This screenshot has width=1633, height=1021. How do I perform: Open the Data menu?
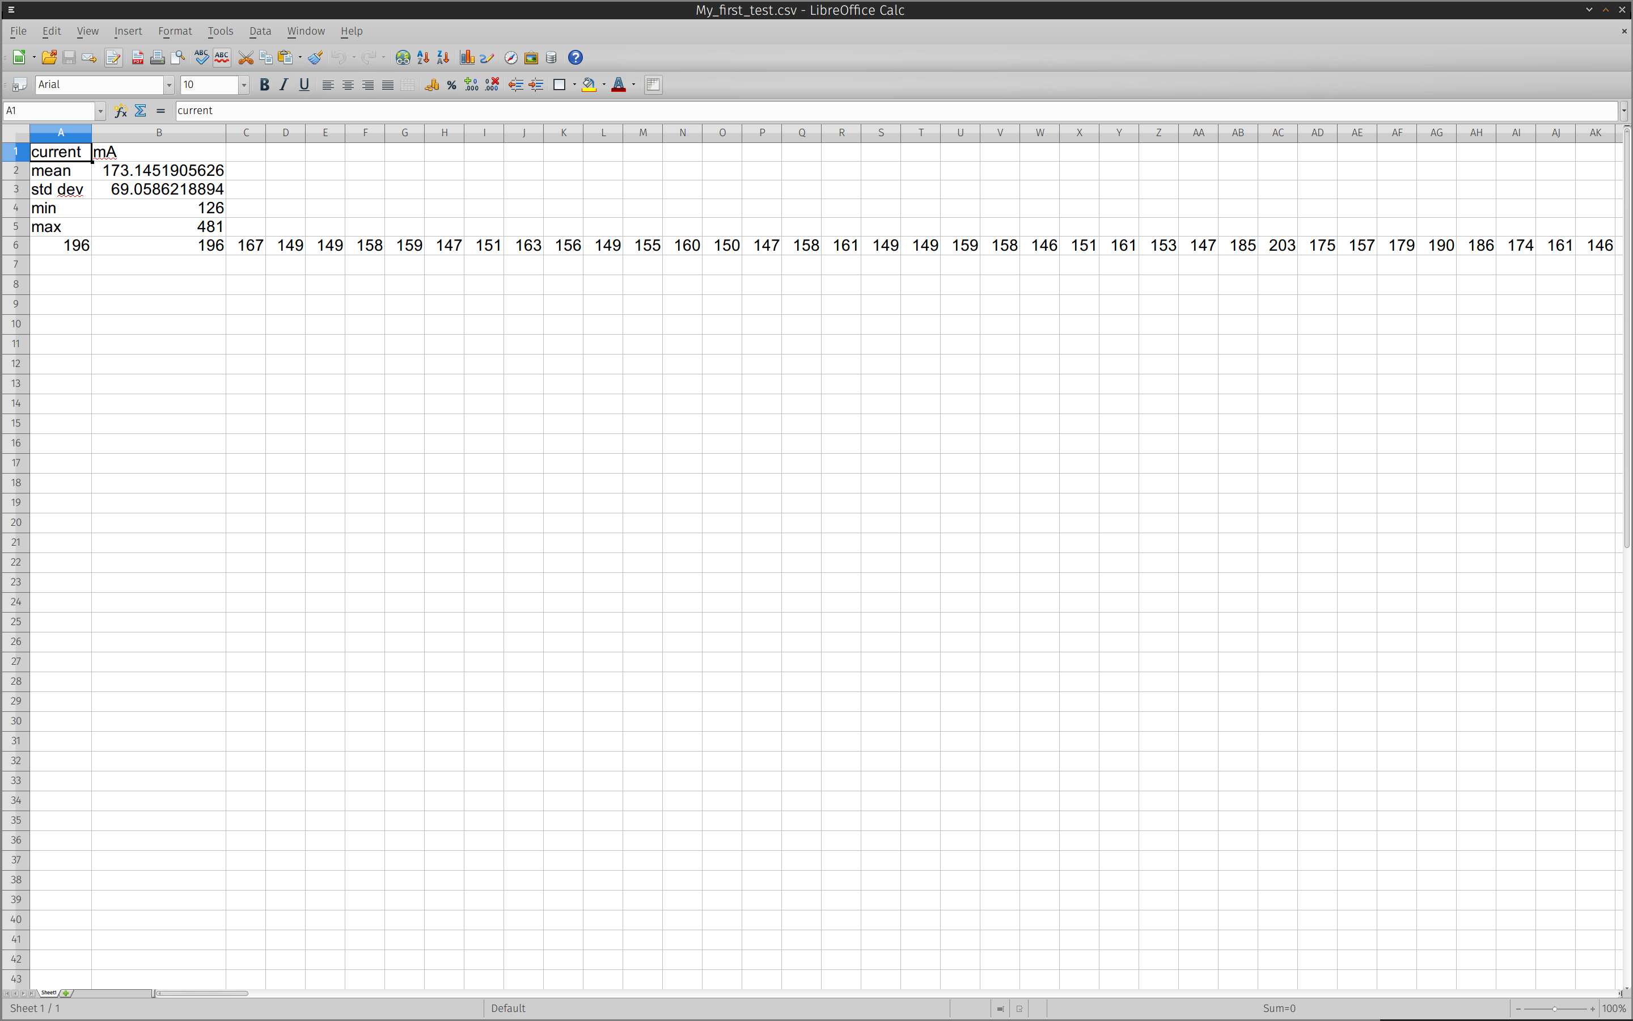260,31
